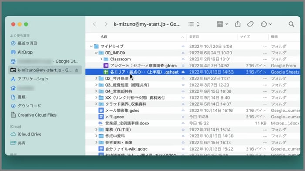
Task: Expand the 02_今月処理 folder
Action: (x=96, y=78)
